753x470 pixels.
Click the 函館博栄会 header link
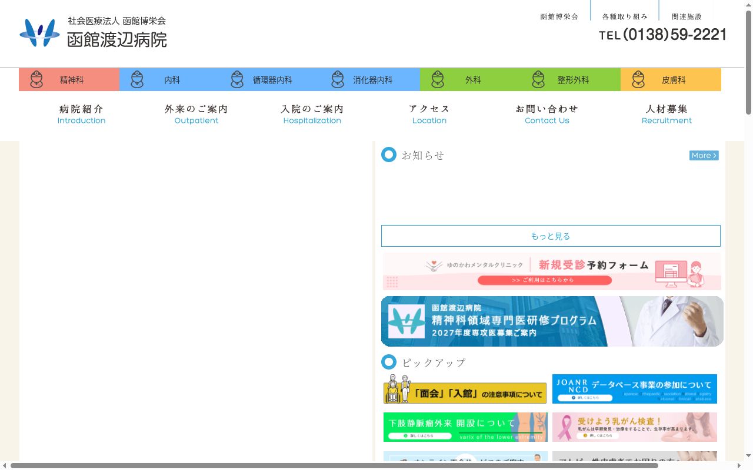click(559, 16)
